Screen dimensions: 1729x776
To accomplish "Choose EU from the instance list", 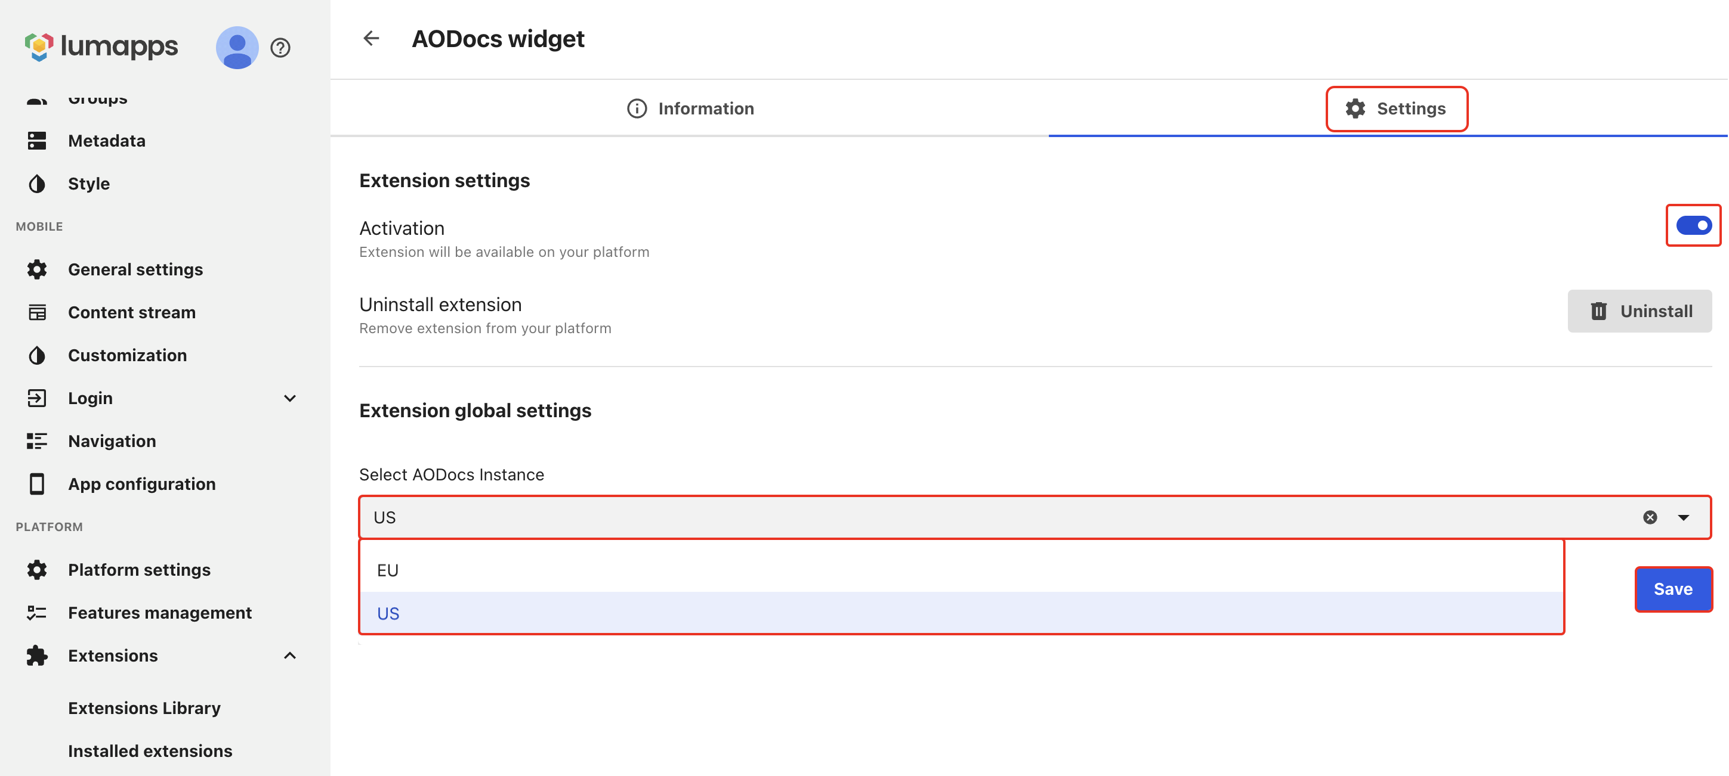I will (x=961, y=570).
